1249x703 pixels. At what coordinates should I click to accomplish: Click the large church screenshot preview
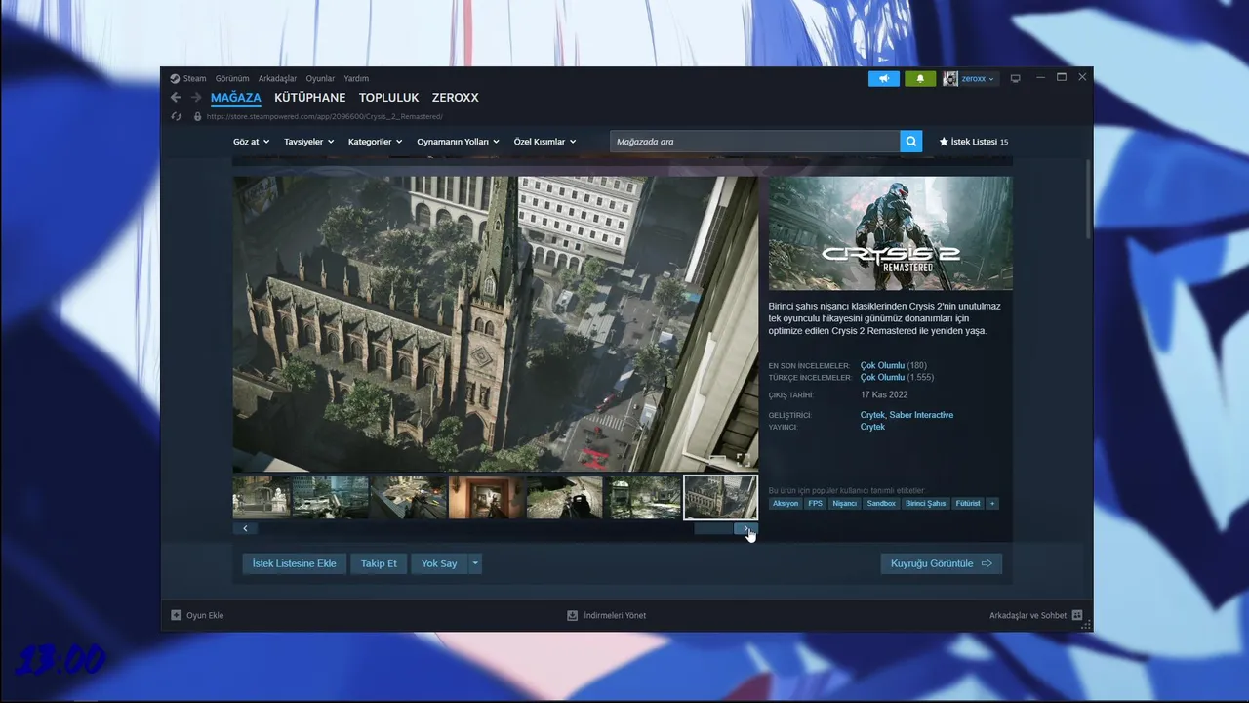[x=495, y=324]
